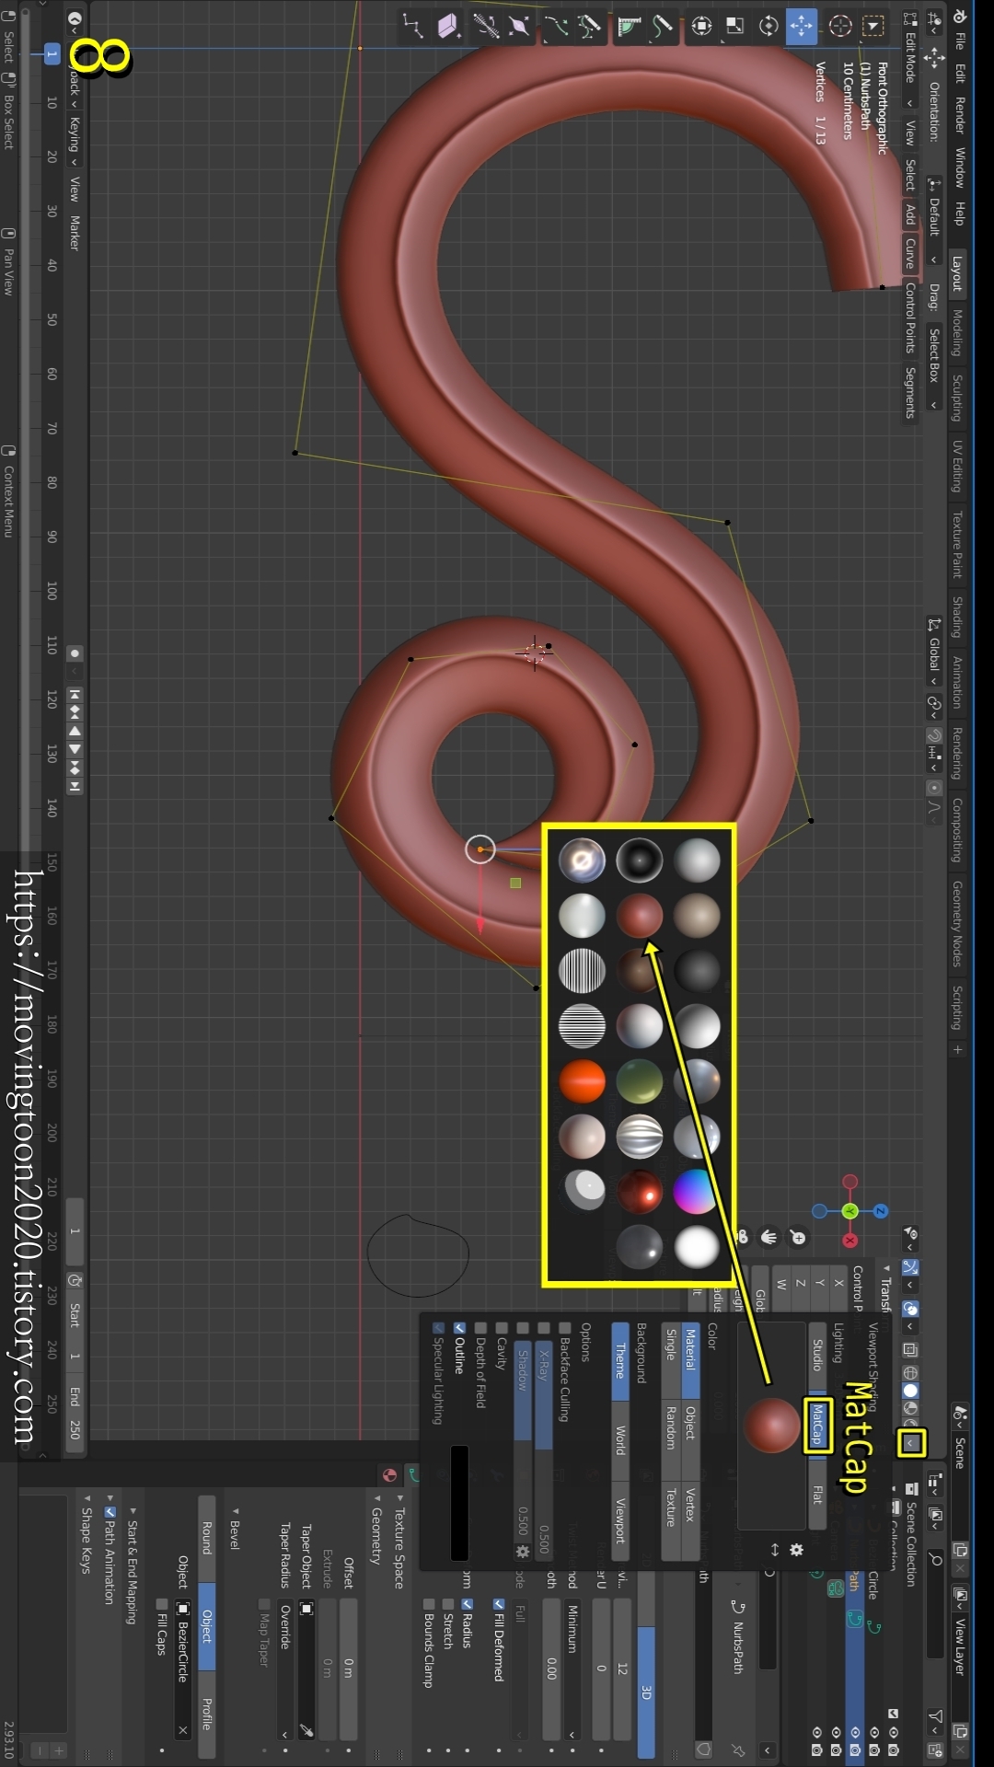Click the red X axis gizmo ball
This screenshot has width=994, height=1767.
(x=850, y=1241)
